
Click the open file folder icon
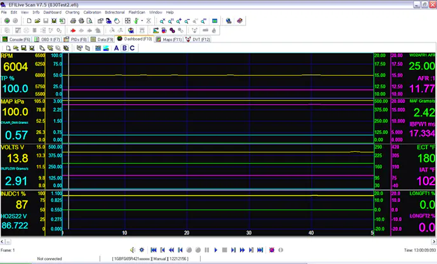(39, 21)
